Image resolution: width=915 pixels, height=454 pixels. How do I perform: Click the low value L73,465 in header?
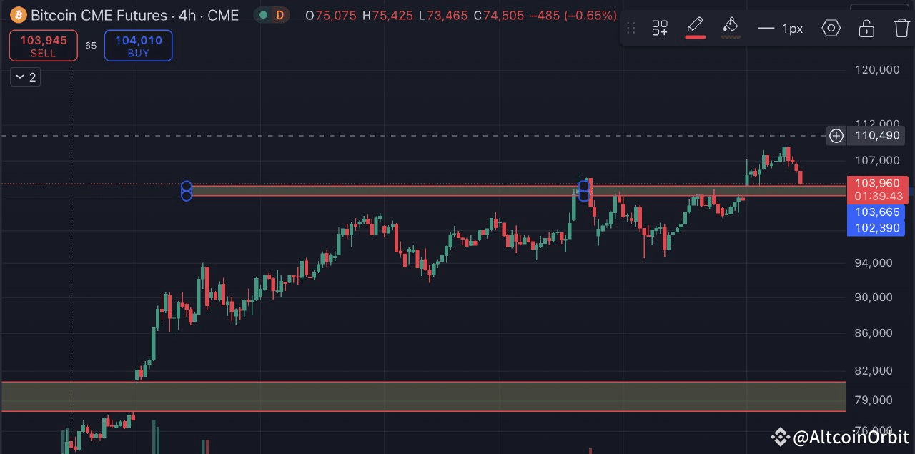[444, 16]
